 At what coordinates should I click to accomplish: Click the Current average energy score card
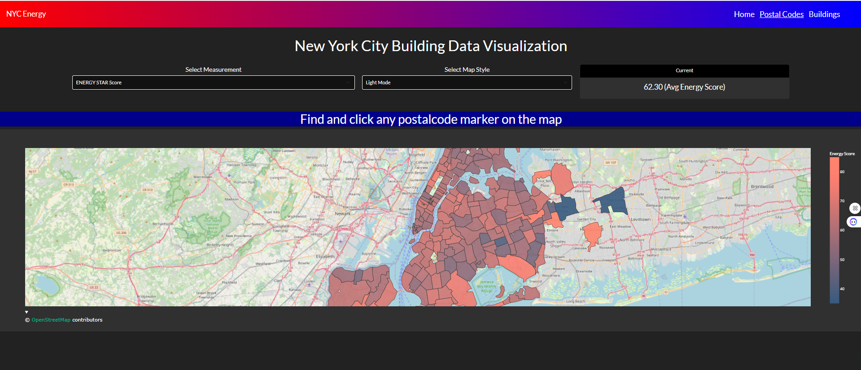(x=684, y=87)
